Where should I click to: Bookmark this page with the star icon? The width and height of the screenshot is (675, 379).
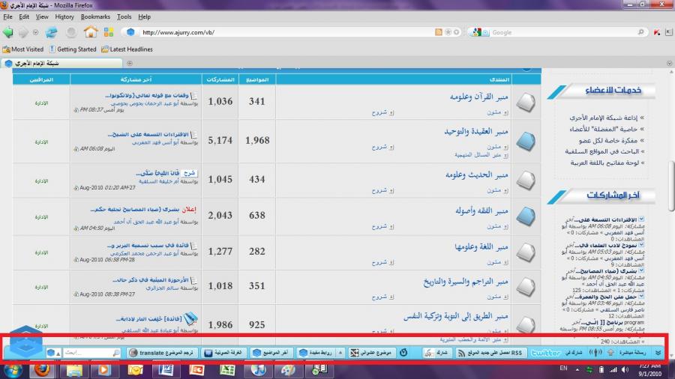click(448, 32)
